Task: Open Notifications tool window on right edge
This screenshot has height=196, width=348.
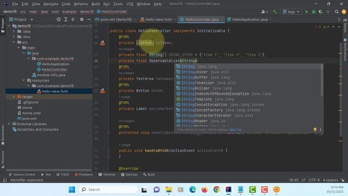Action: [x=345, y=50]
